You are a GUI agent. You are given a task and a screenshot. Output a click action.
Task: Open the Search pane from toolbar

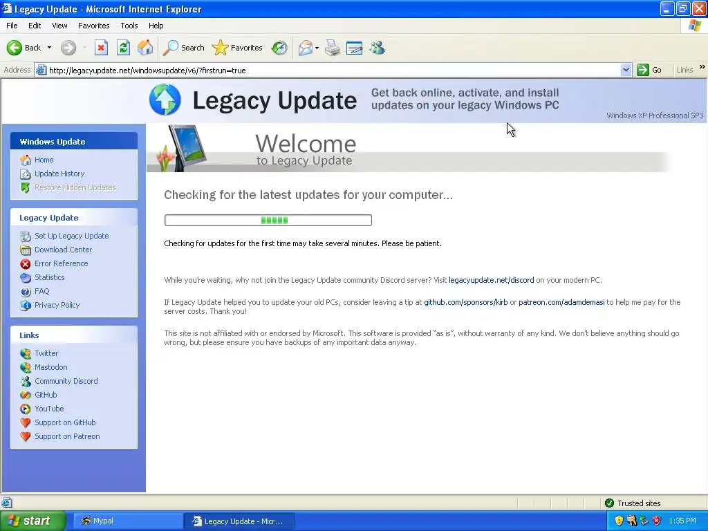pyautogui.click(x=183, y=48)
